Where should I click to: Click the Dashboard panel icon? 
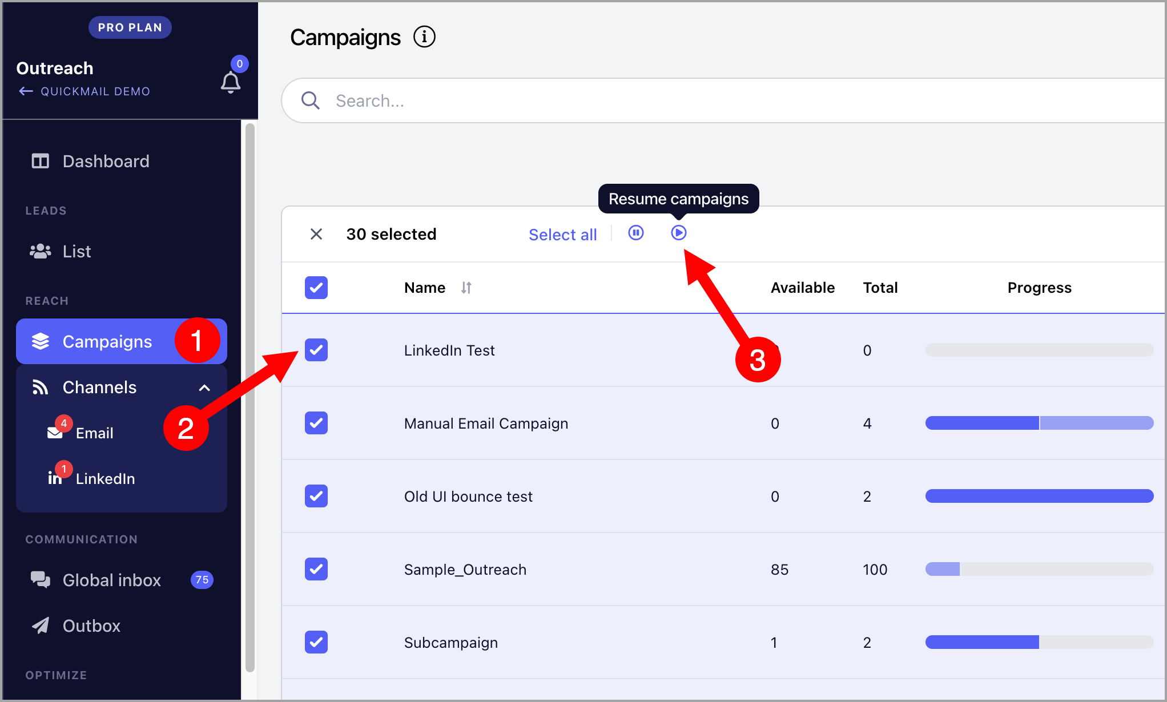(40, 162)
